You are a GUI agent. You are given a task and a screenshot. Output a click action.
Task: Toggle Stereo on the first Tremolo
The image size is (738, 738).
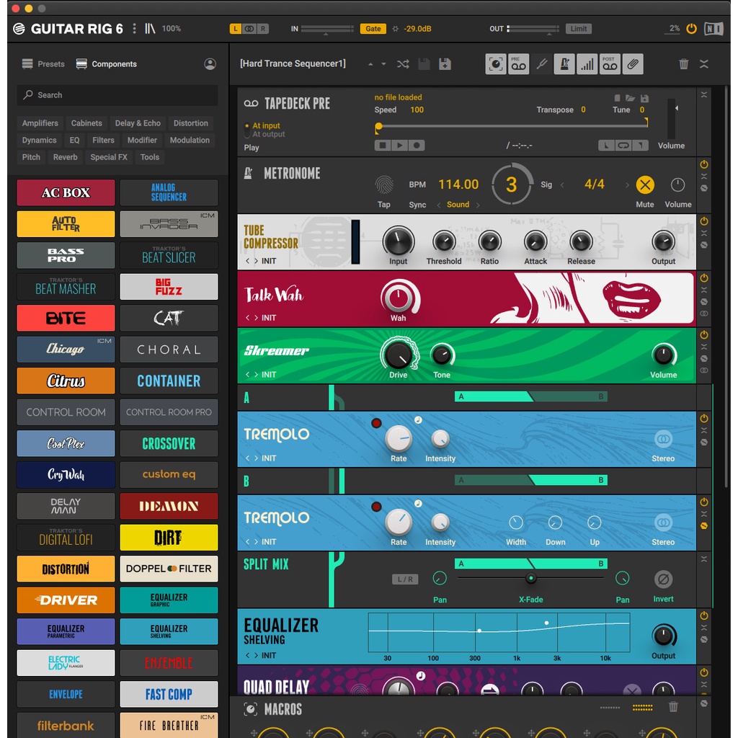(663, 439)
